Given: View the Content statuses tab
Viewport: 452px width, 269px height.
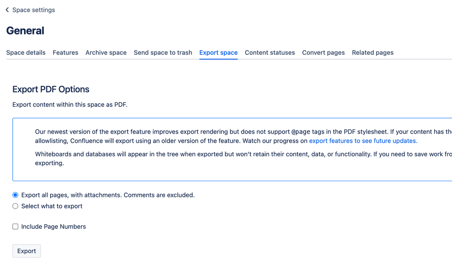Looking at the screenshot, I should click(270, 53).
